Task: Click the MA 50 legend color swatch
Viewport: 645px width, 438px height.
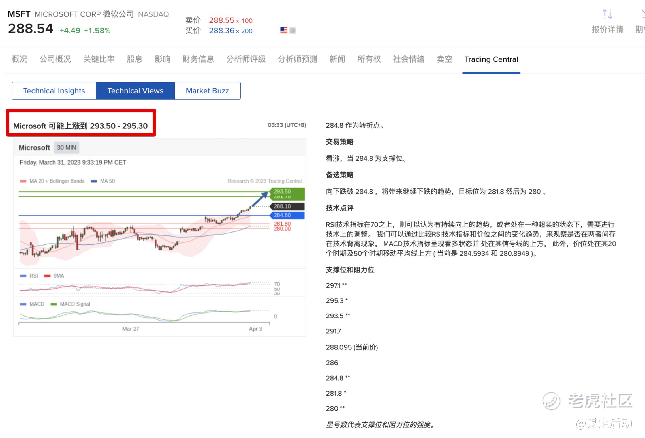Action: [x=94, y=181]
